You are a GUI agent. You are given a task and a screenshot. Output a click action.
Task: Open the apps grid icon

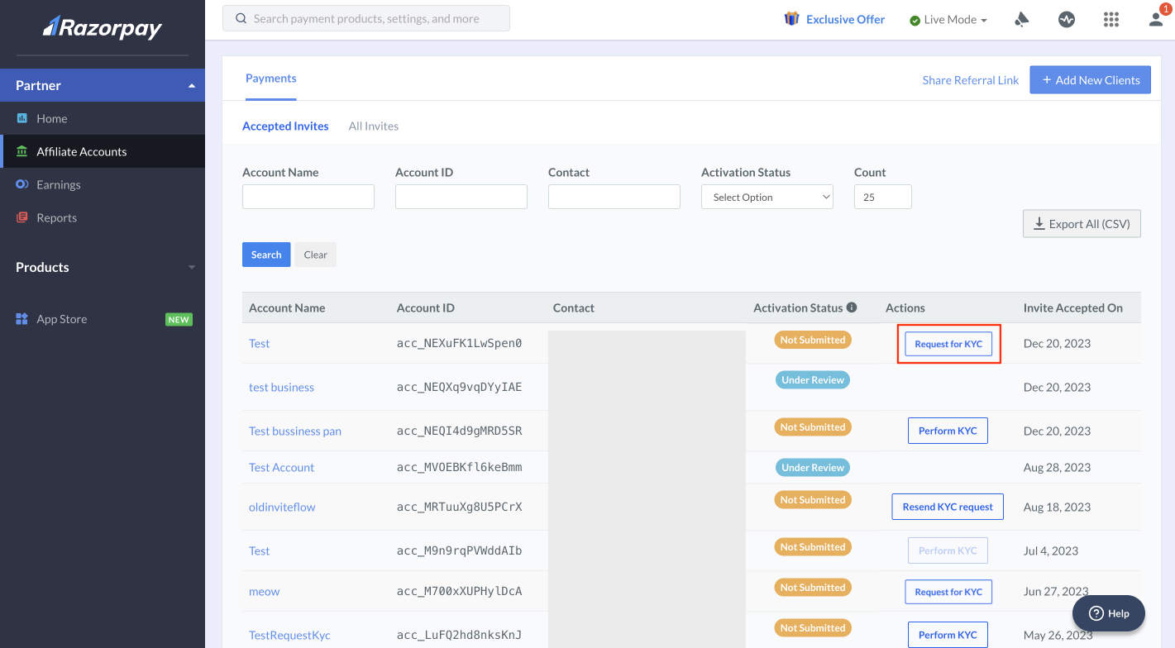tap(1111, 19)
